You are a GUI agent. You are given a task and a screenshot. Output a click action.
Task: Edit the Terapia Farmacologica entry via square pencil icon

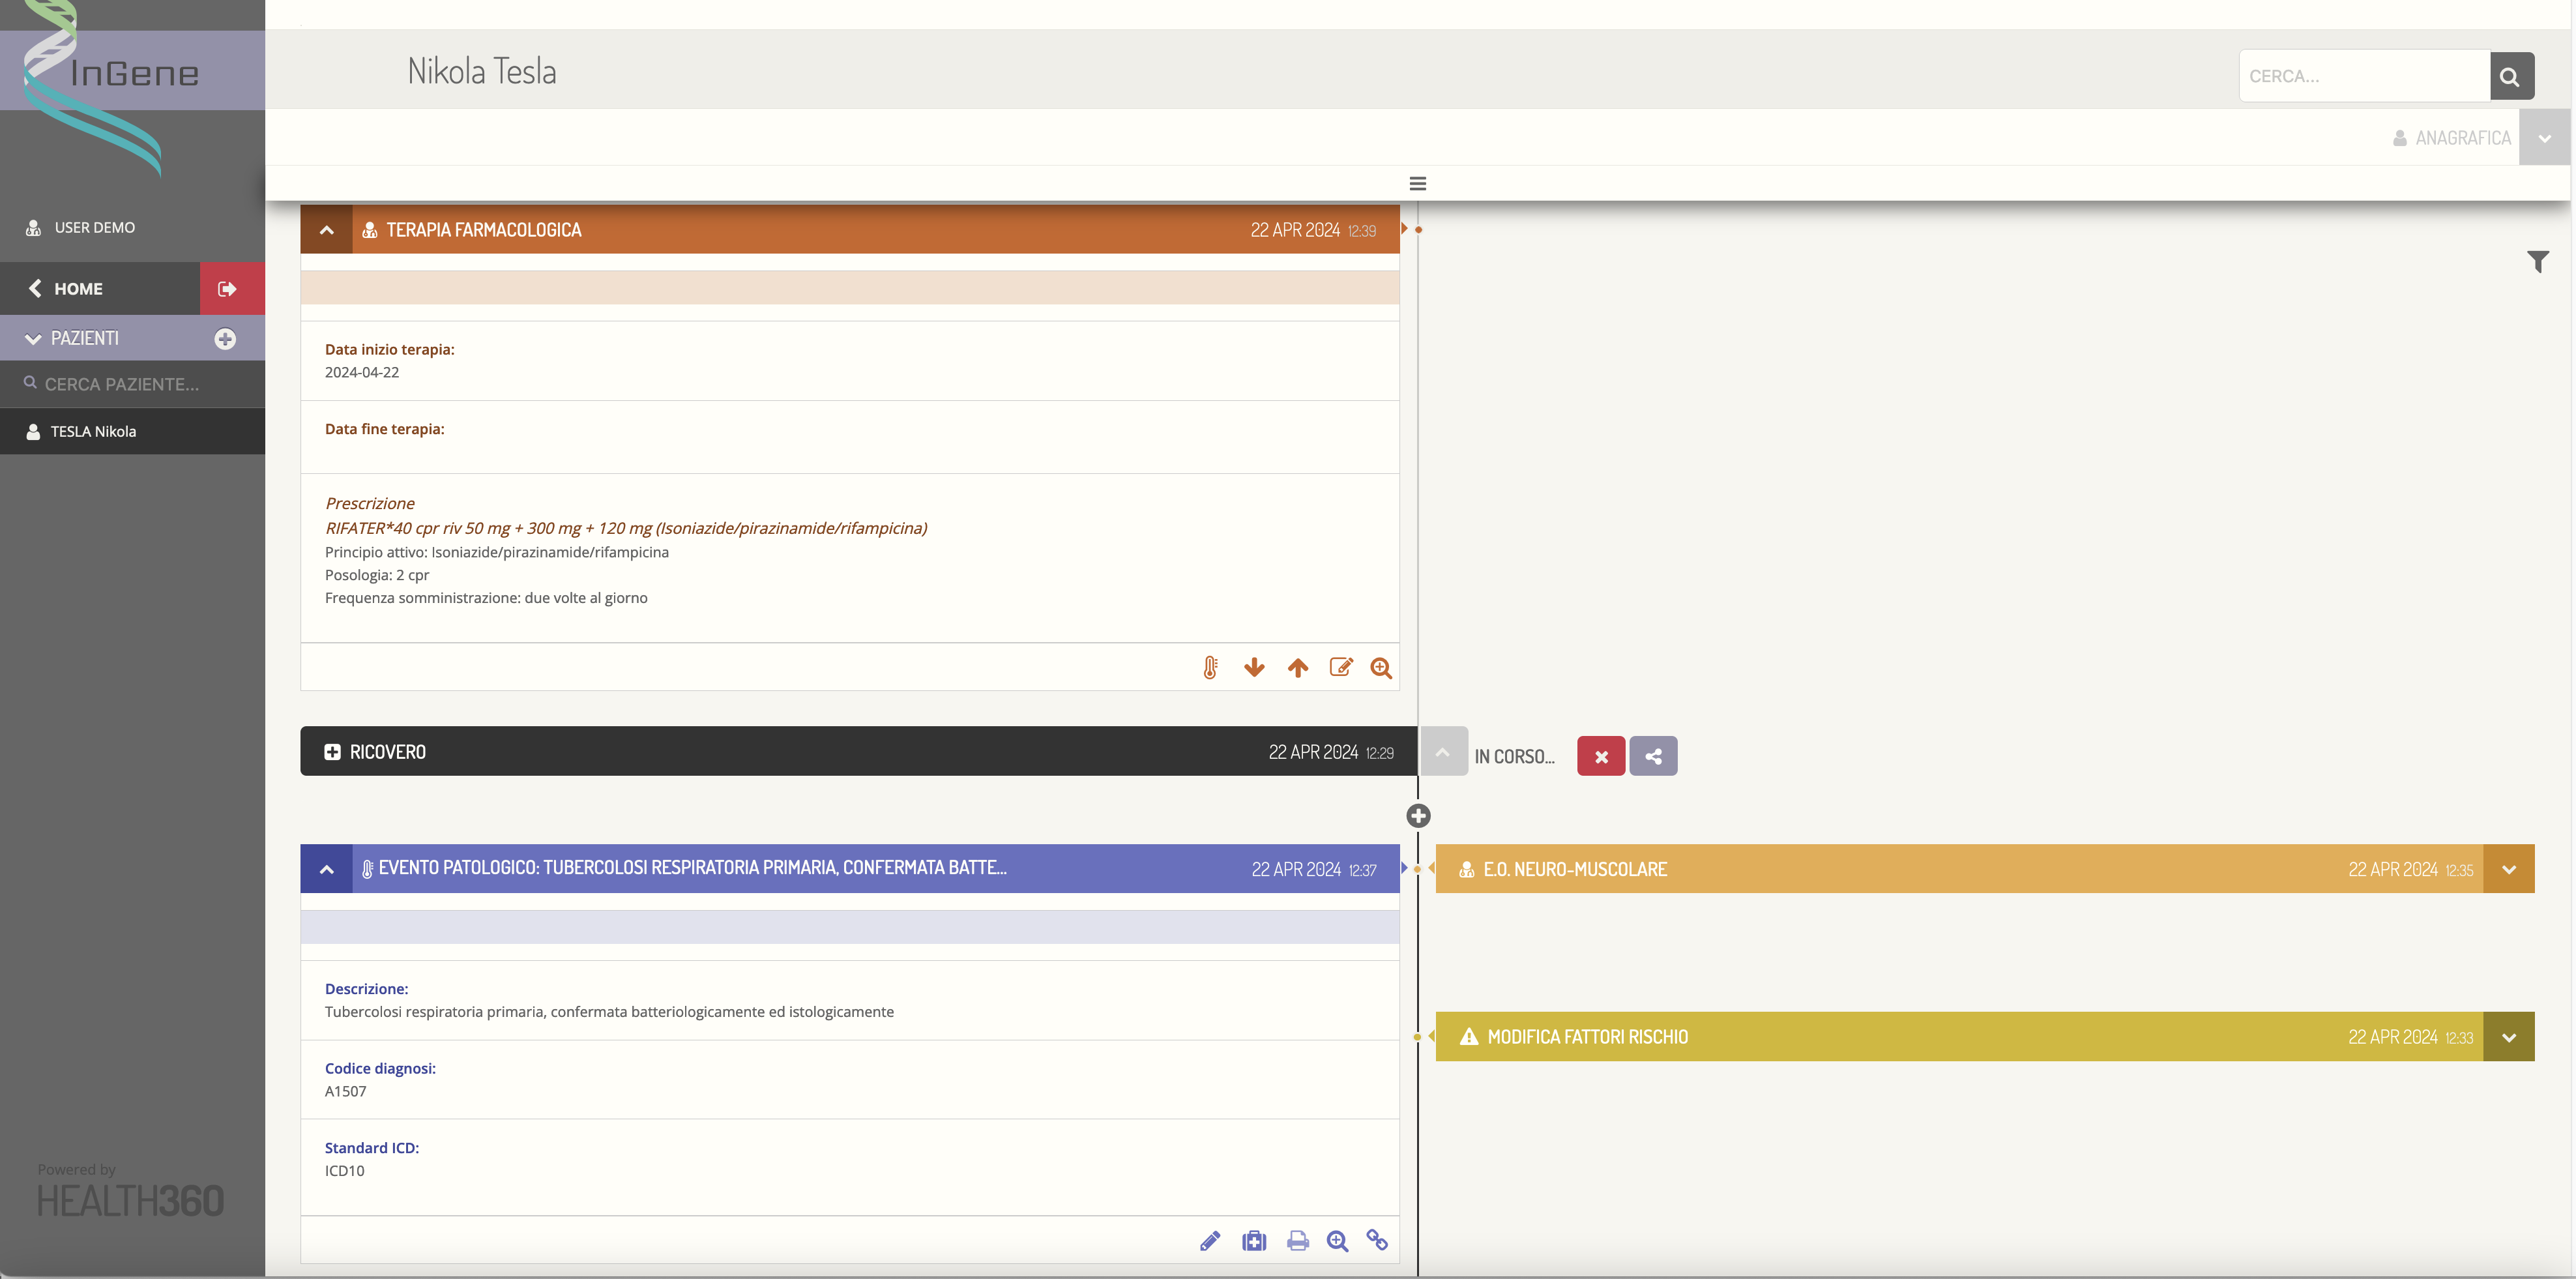[1341, 667]
